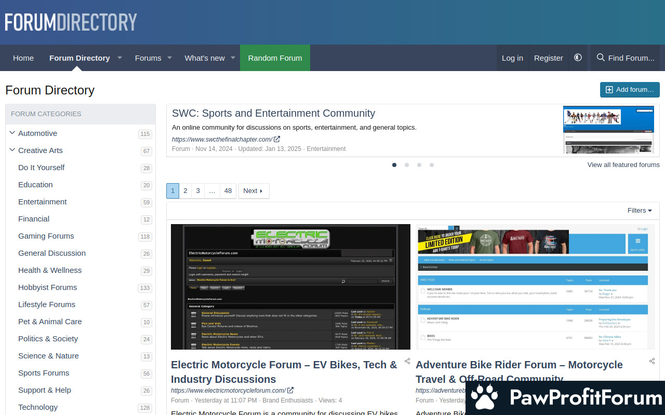Collapse the Creative Arts category chevron

click(x=12, y=150)
